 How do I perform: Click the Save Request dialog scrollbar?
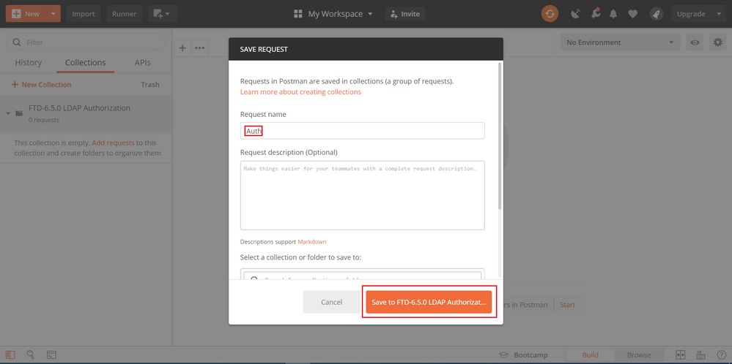tap(500, 135)
